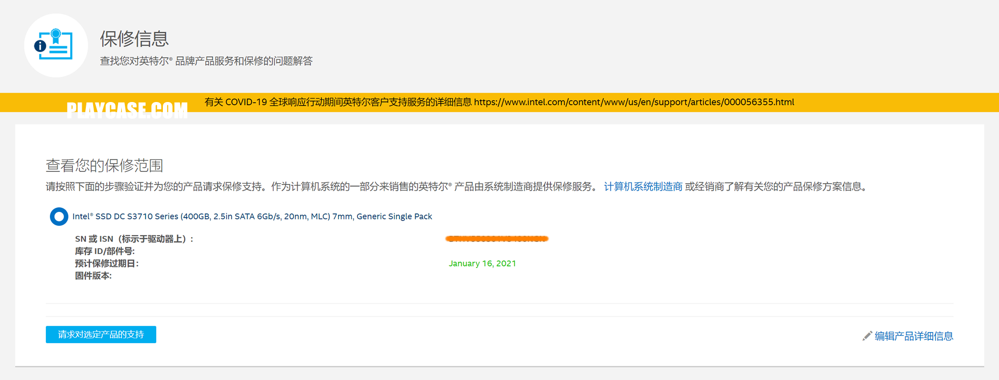Click the 固件版本 label

pos(93,276)
